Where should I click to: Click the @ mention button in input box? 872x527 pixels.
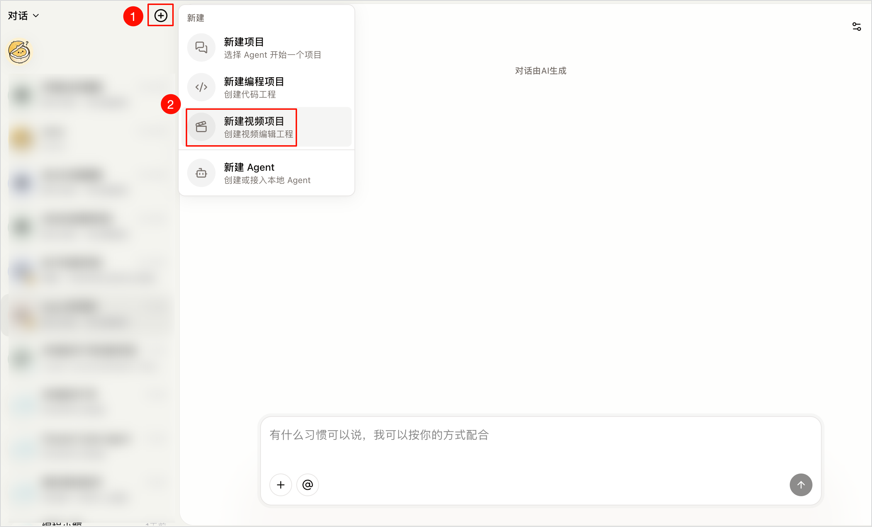tap(308, 484)
